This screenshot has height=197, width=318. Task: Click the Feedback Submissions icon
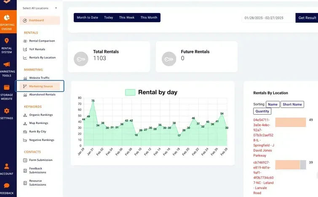tap(25, 171)
